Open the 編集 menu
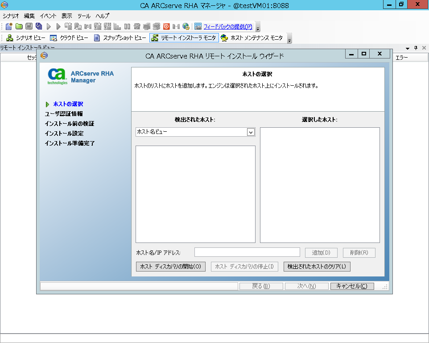 point(29,16)
